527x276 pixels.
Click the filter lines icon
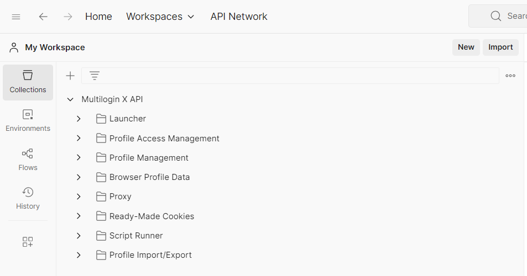[95, 76]
